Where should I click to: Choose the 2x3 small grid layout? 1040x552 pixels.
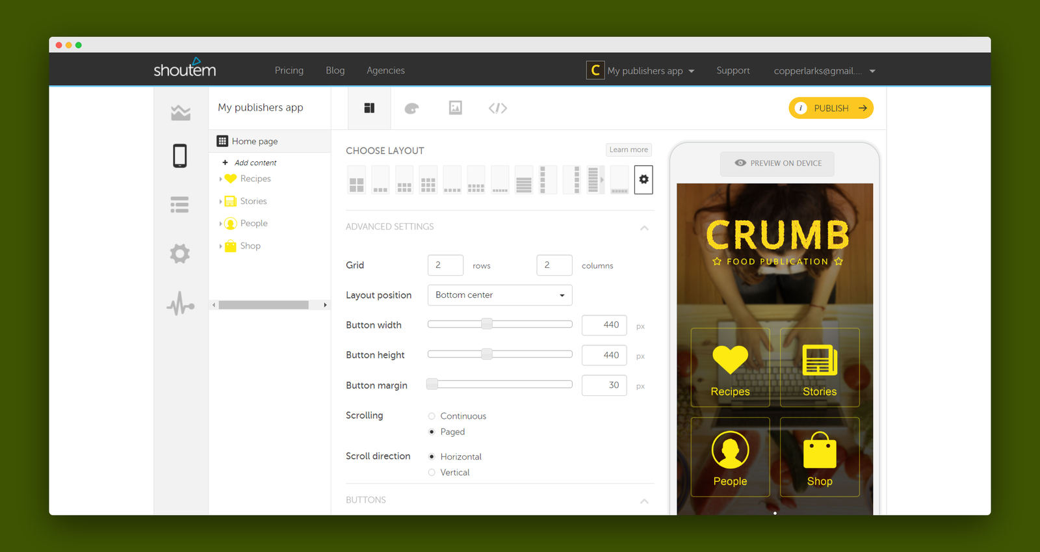pyautogui.click(x=404, y=179)
